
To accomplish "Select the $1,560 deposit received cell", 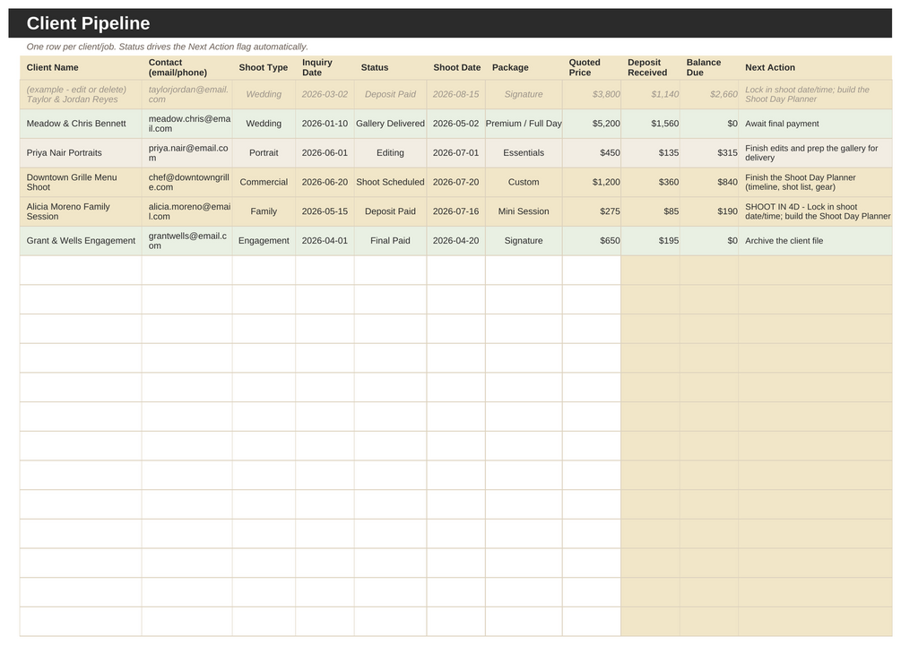I will pos(650,124).
